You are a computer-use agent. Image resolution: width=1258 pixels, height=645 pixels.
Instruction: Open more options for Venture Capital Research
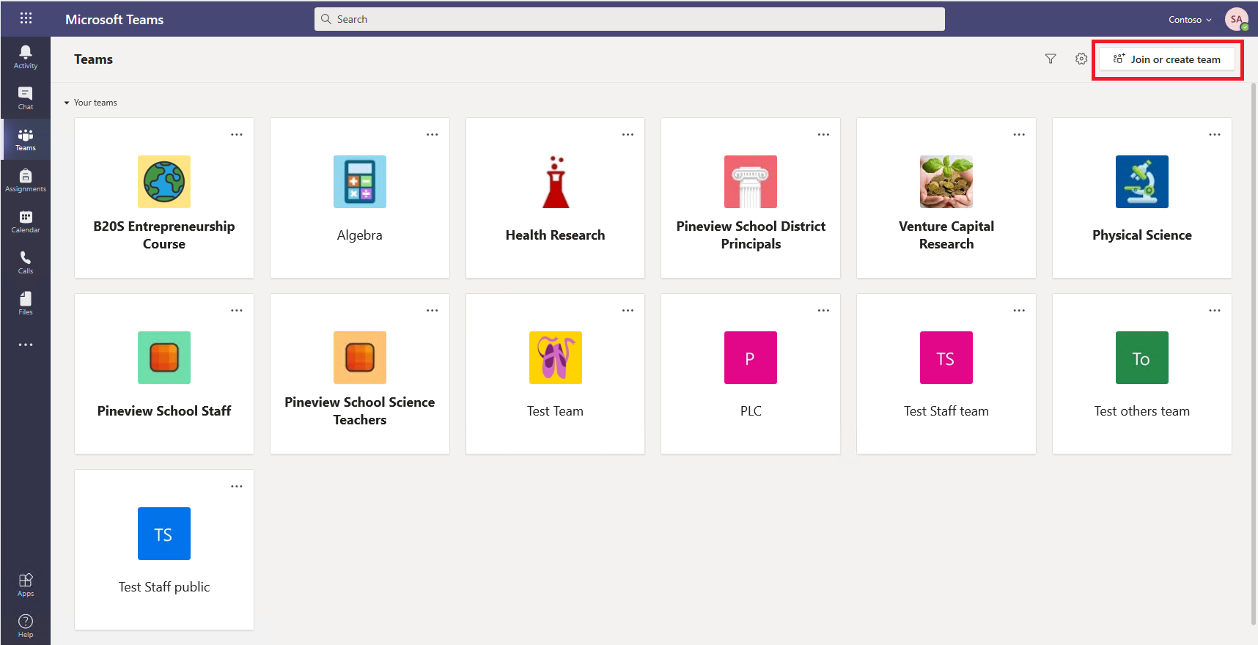1020,135
